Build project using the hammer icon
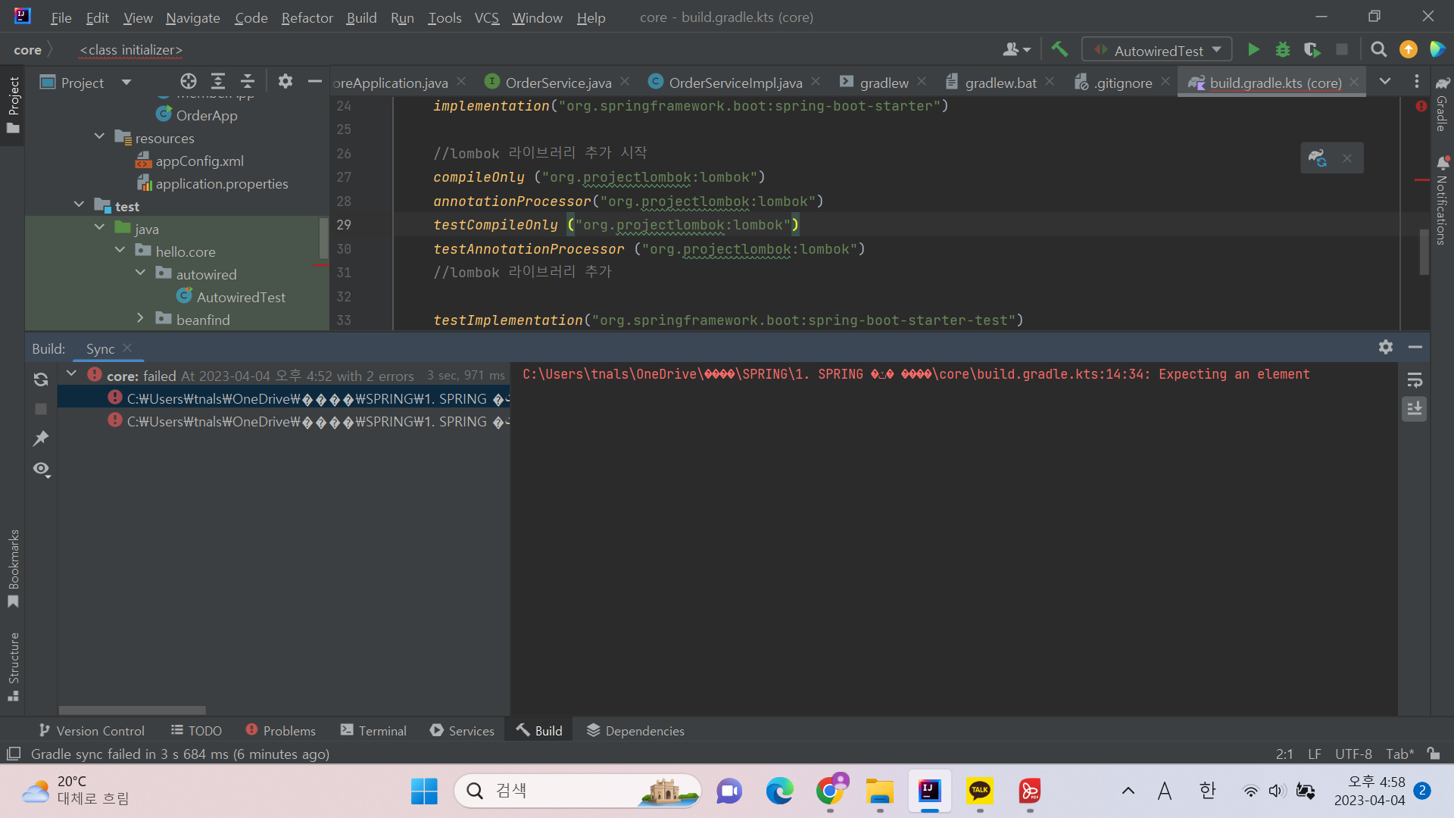Image resolution: width=1454 pixels, height=818 pixels. point(1059,50)
